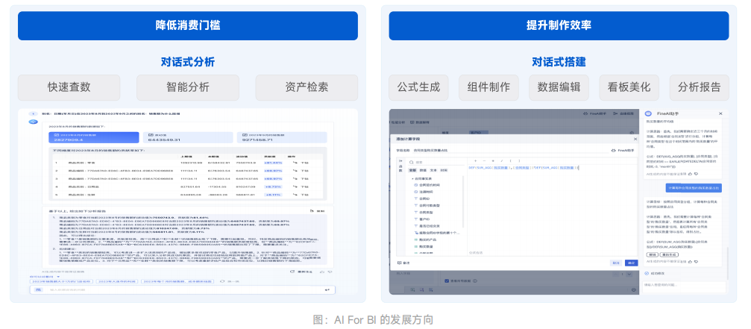Screen dimensions: 751x329
Task: Click the FineAI助手 logo in the side panel header
Action: [648, 113]
